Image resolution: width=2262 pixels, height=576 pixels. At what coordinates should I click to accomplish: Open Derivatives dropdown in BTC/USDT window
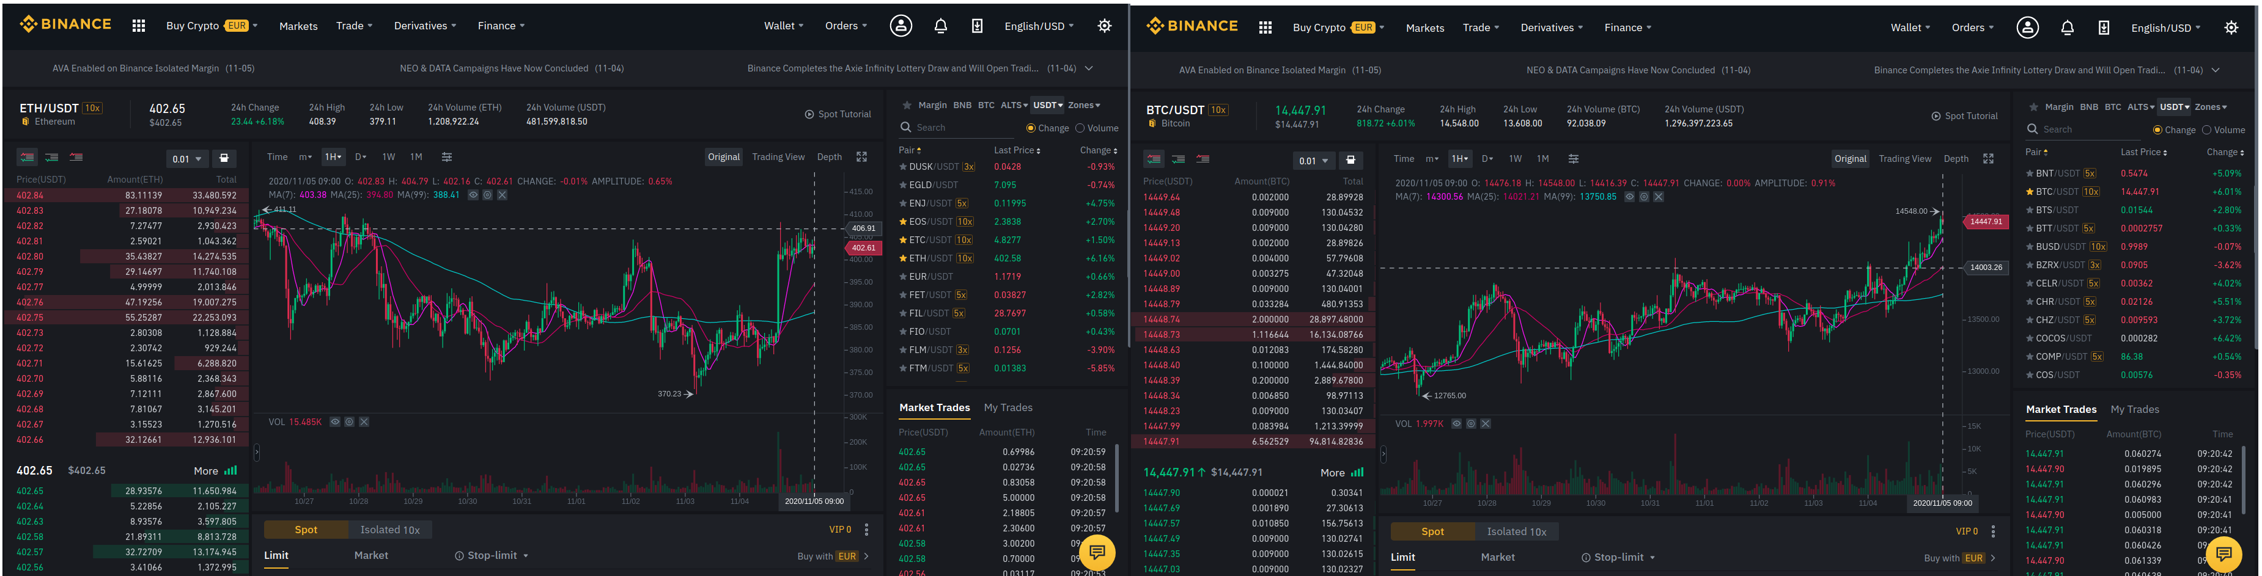[1552, 27]
